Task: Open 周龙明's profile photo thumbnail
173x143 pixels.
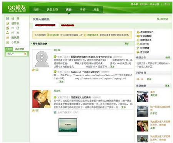Action: coord(42,99)
